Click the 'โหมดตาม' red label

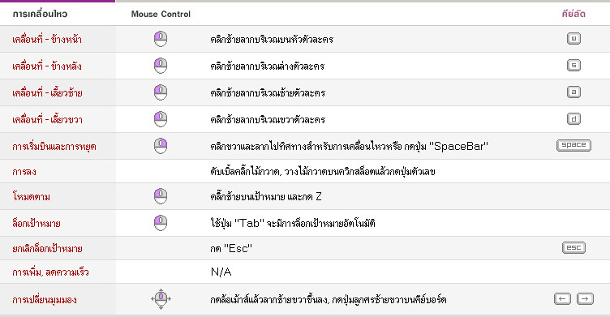31,196
